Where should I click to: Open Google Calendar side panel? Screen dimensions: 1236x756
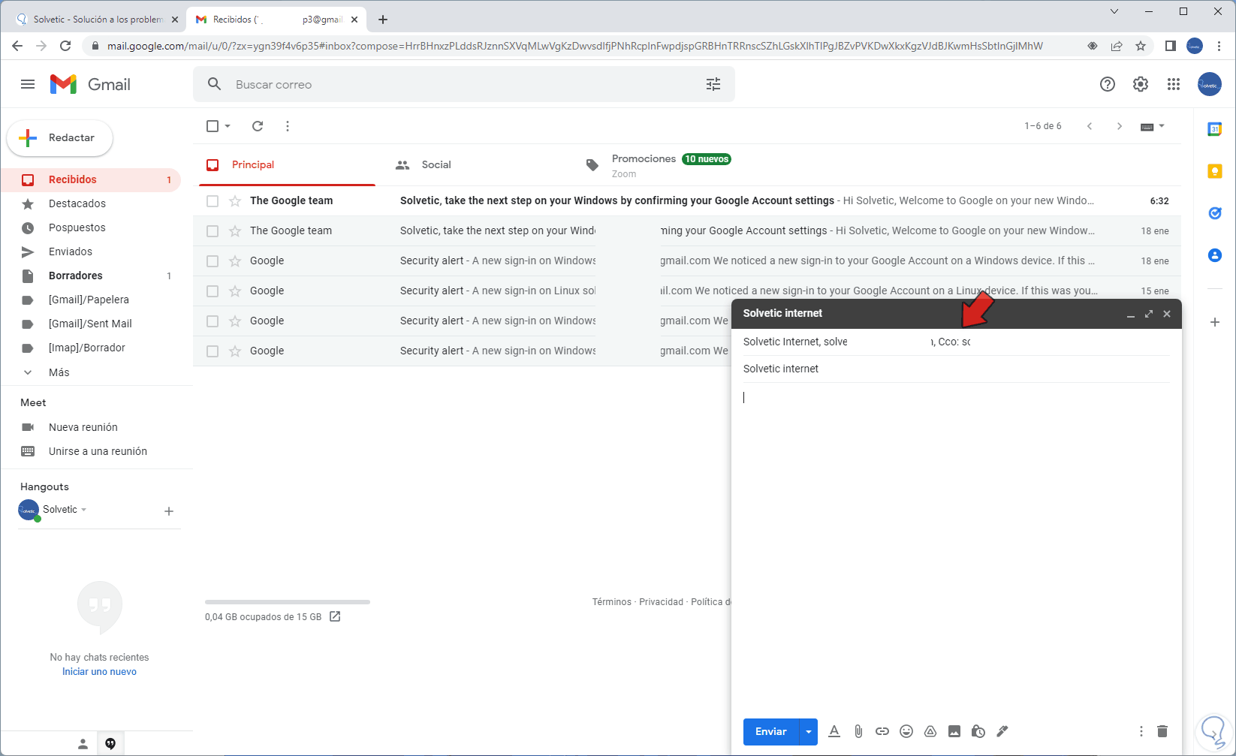[1214, 129]
